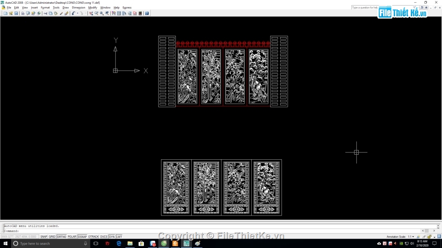Open the Express menu

tap(127, 7)
